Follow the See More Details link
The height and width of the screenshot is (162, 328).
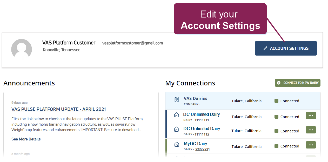tap(26, 139)
